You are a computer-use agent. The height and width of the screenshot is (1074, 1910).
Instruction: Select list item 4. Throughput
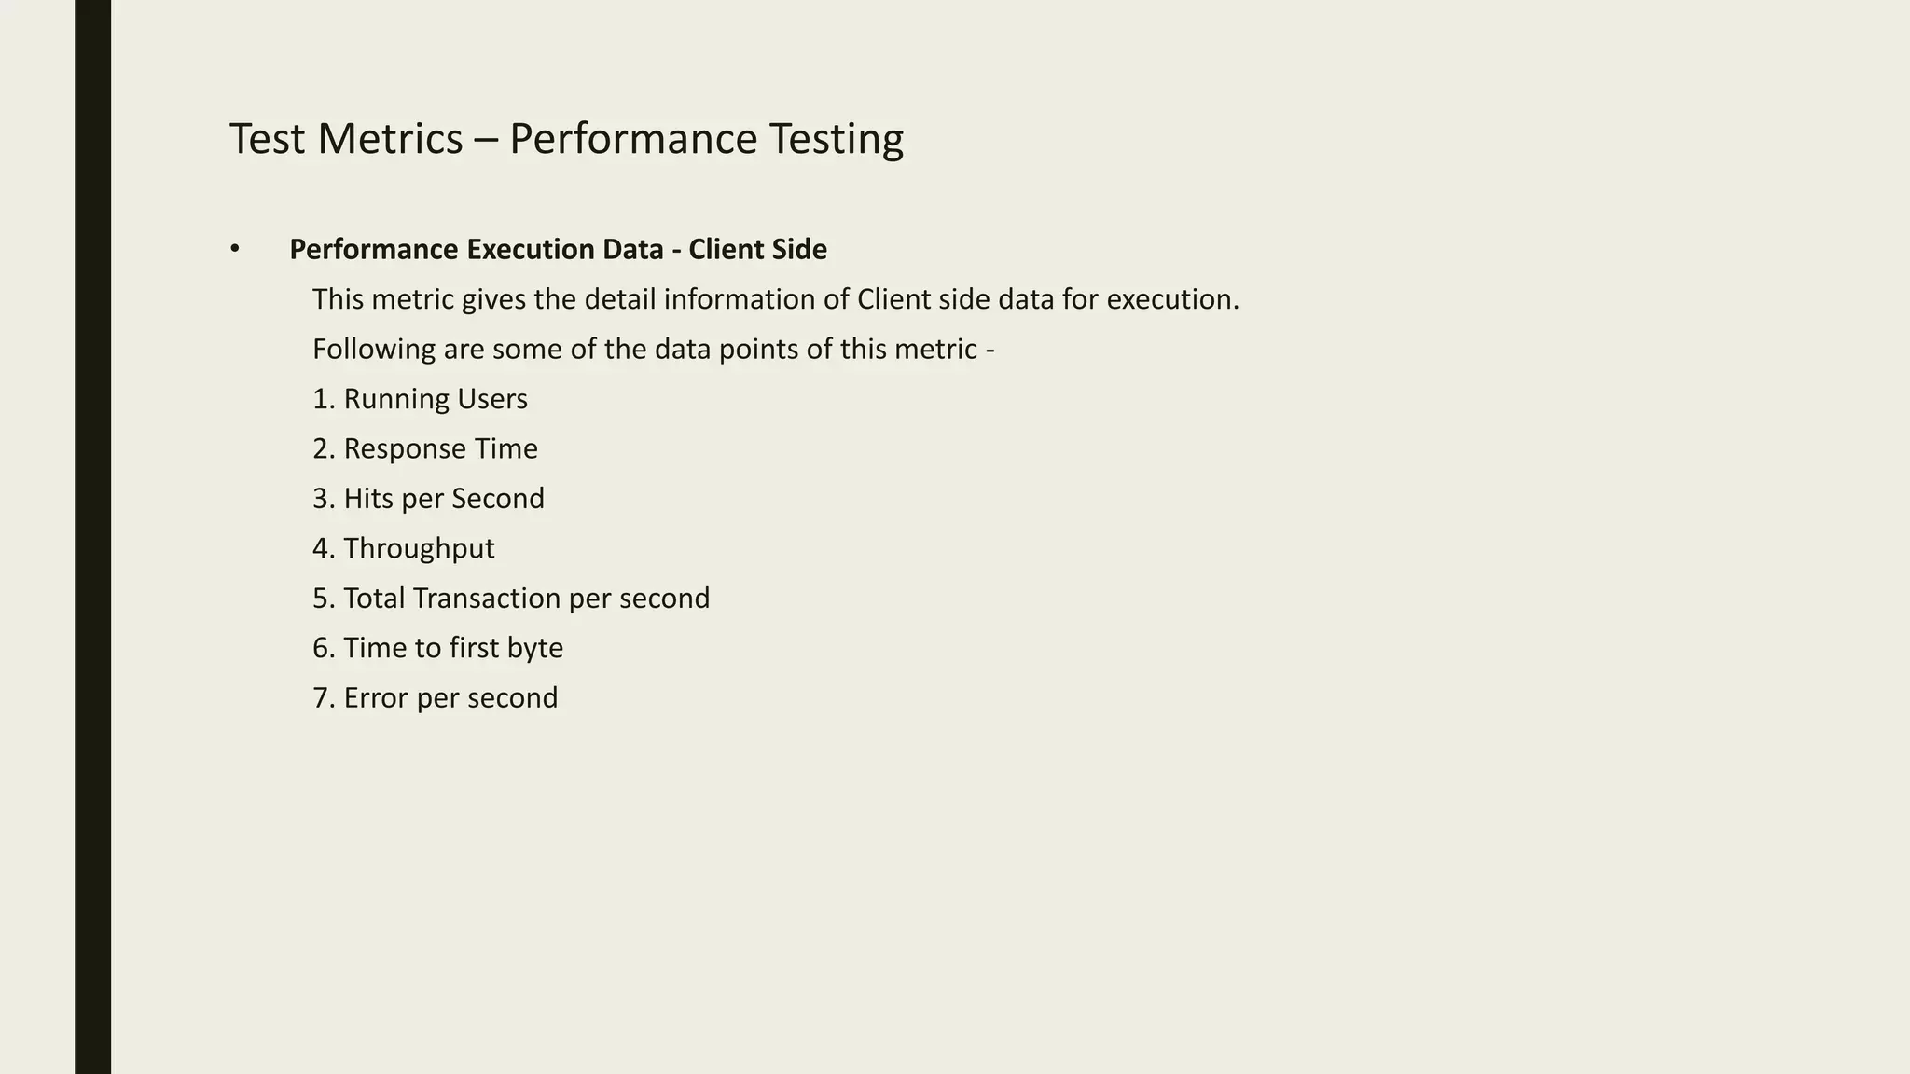click(x=403, y=548)
